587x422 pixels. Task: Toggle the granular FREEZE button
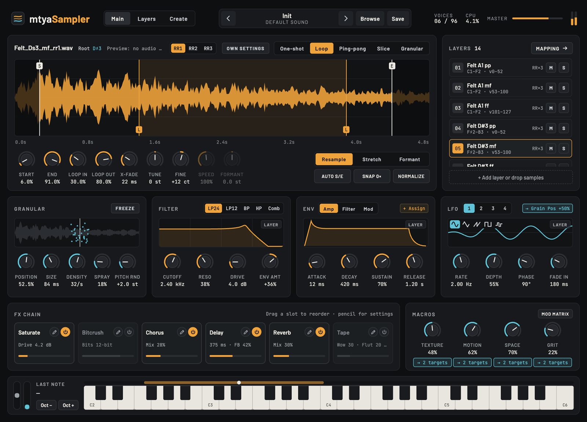tap(125, 208)
